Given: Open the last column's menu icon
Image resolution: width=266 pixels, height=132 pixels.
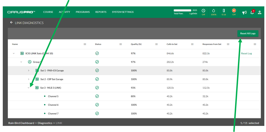Looking at the screenshot, I should pyautogui.click(x=255, y=44).
